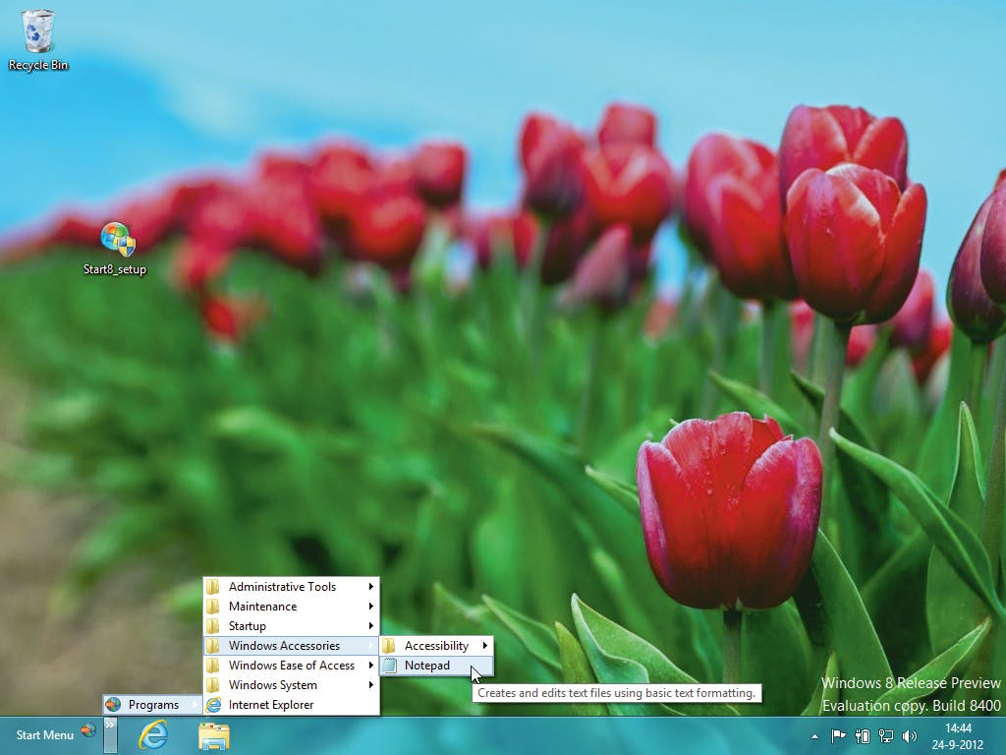Screen dimensions: 1006x755
Task: Expand the Windows System submenu arrow
Action: click(x=370, y=685)
